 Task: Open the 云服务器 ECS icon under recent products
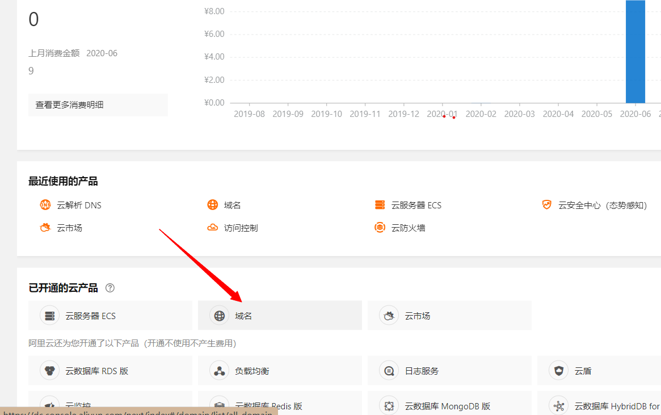(x=380, y=205)
